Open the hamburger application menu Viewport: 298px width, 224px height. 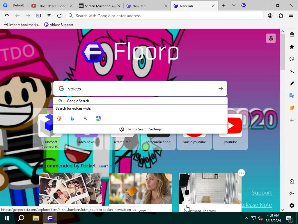291,16
